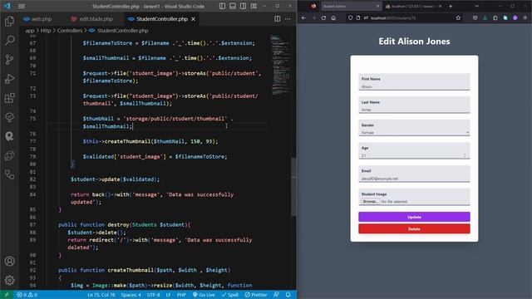The image size is (532, 299).
Task: Click the Prettier status bar item
Action: [256, 295]
